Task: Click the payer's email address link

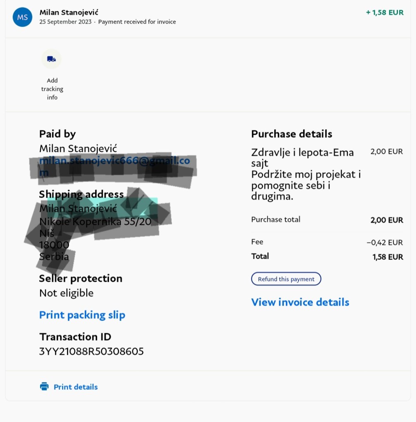Action: [x=114, y=161]
